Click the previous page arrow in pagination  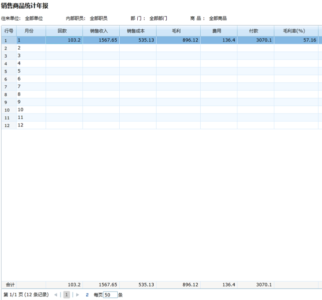point(56,295)
